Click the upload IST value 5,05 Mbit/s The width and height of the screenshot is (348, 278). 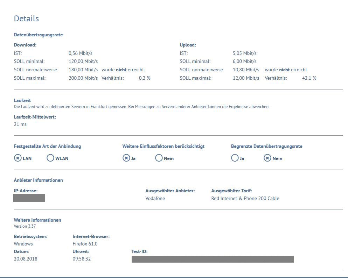coord(245,53)
